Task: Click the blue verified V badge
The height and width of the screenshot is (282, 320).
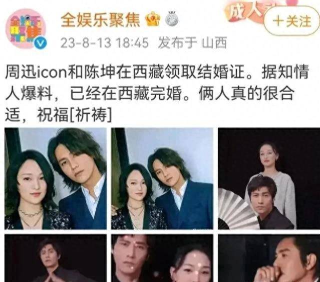Action: coord(40,43)
